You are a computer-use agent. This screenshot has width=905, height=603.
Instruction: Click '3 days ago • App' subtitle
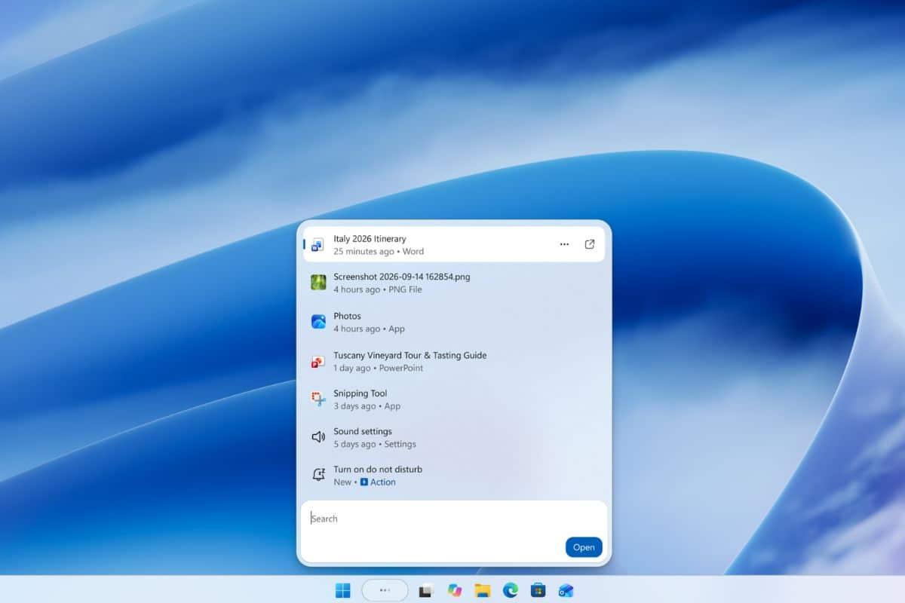pyautogui.click(x=367, y=406)
